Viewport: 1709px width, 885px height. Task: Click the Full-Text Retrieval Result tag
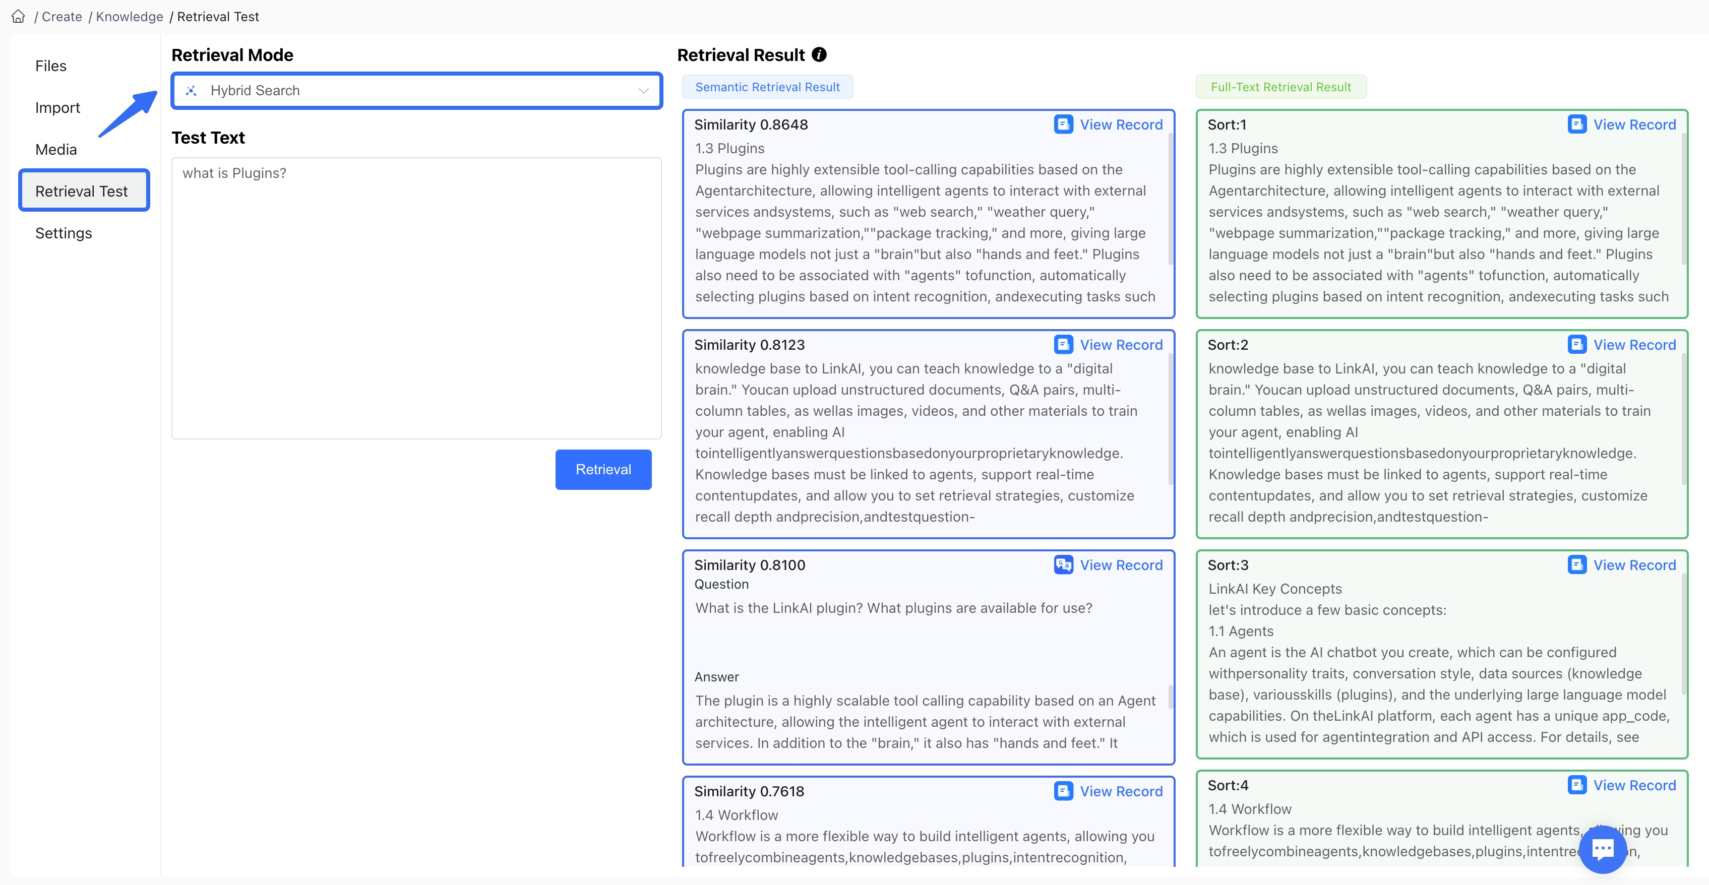(x=1281, y=87)
